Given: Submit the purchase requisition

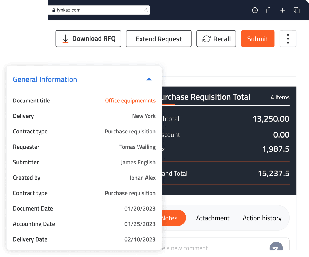Looking at the screenshot, I should pyautogui.click(x=258, y=39).
